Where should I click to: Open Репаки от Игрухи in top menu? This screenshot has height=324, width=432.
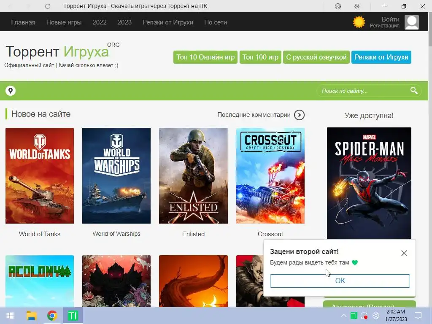(x=168, y=22)
